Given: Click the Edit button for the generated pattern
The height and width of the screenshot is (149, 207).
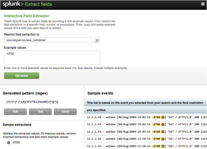Looking at the screenshot, I should pos(15,112).
